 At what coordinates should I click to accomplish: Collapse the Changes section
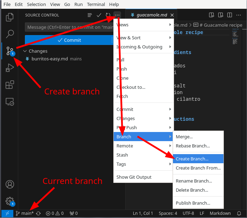pos(25,51)
